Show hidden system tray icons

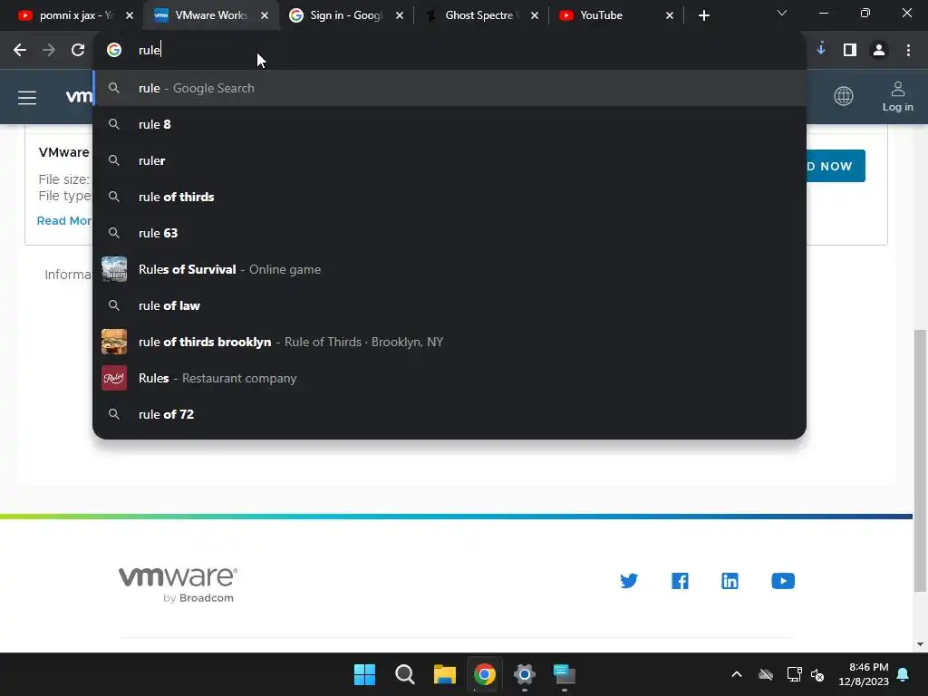pyautogui.click(x=737, y=674)
